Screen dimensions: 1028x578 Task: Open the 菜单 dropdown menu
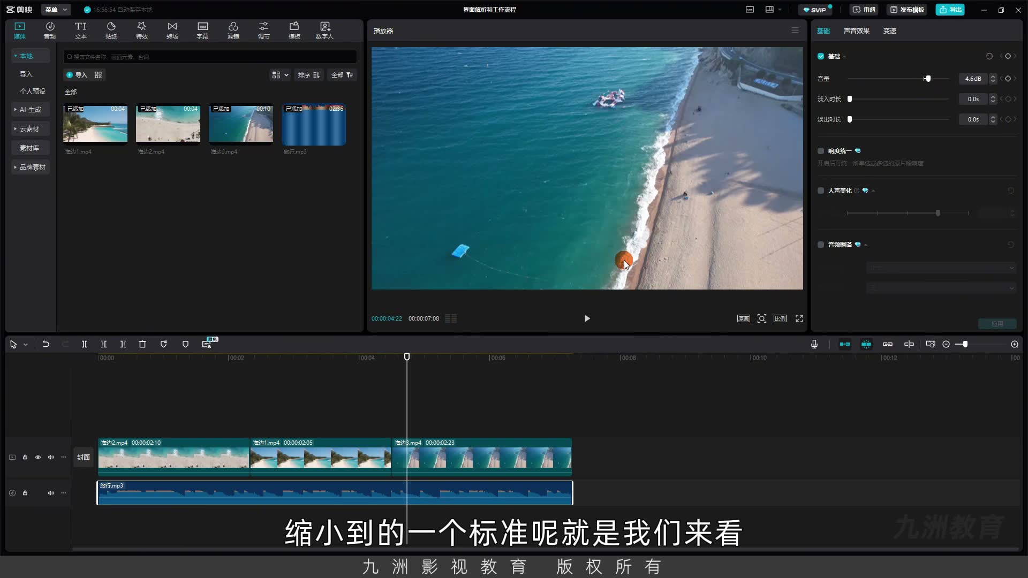[x=56, y=10]
